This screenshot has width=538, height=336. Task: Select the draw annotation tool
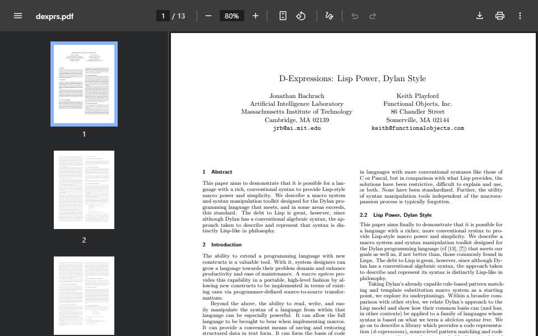click(329, 16)
